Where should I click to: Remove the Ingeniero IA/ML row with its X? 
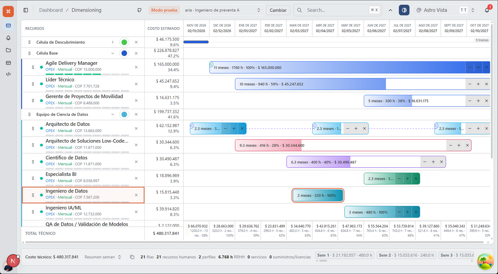(136, 212)
